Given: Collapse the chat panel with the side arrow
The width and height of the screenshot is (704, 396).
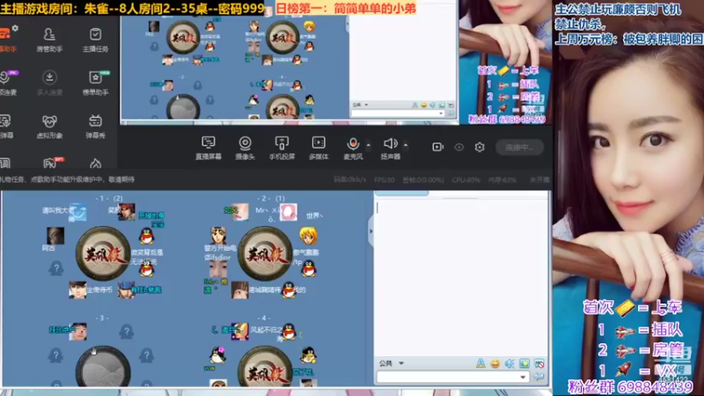Looking at the screenshot, I should pos(370,231).
